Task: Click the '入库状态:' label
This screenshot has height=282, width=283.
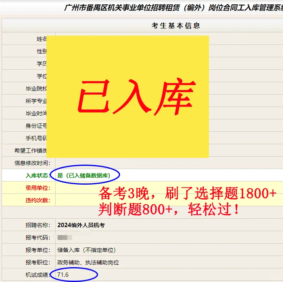Action: coord(38,175)
